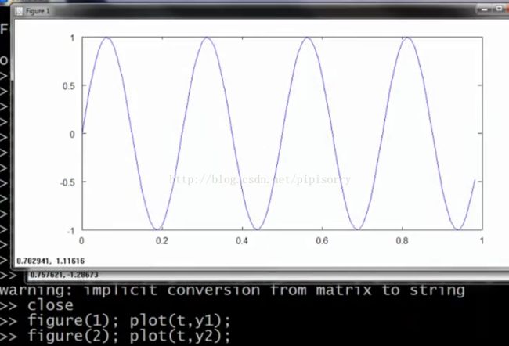Image resolution: width=509 pixels, height=346 pixels.
Task: Click the Figure 1 title bar text
Action: (38, 11)
